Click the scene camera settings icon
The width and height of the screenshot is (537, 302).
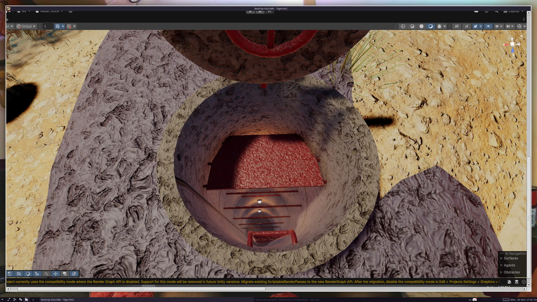point(508,26)
